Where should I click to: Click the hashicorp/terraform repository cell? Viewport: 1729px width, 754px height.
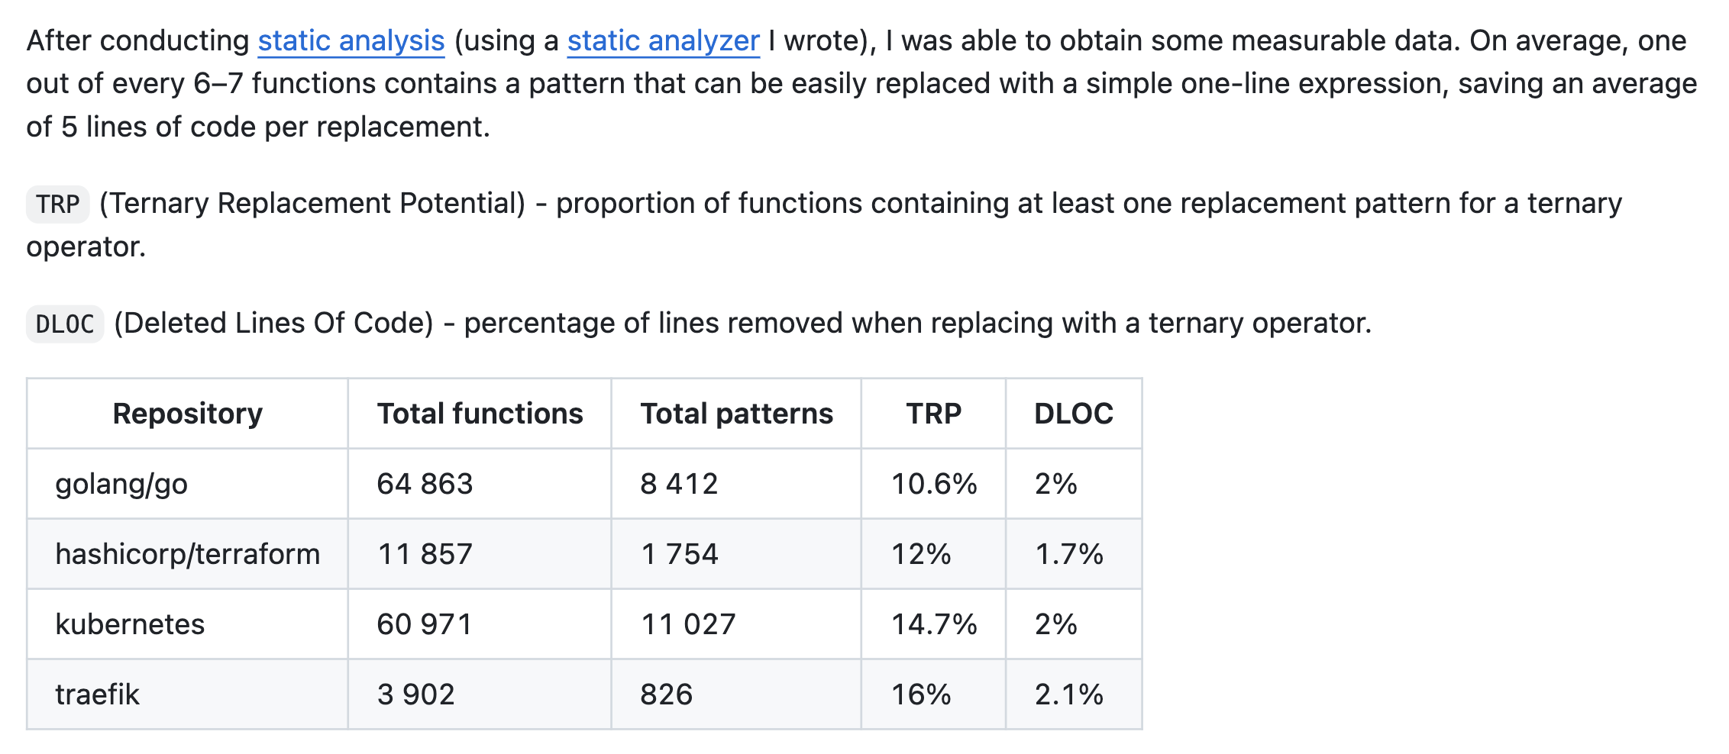(188, 554)
